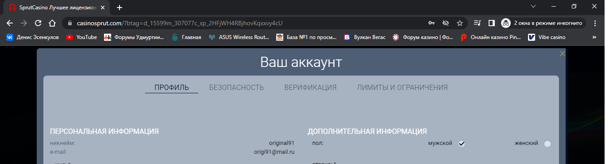609x164 pixels.
Task: Click the SprutCasino tab title
Action: 58,8
